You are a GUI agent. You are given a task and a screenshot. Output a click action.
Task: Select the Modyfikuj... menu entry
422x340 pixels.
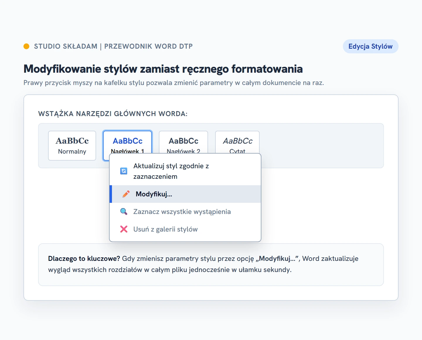click(185, 194)
